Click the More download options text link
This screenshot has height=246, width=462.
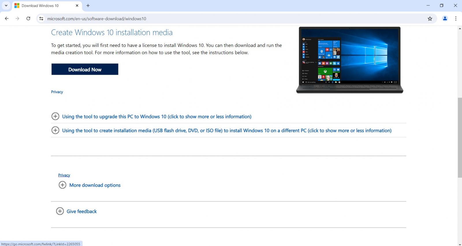[95, 185]
